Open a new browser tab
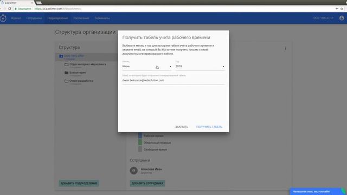This screenshot has height=195, width=347. 38,3
